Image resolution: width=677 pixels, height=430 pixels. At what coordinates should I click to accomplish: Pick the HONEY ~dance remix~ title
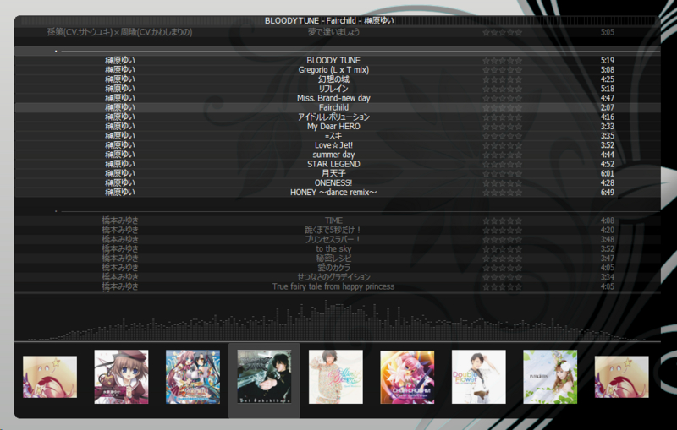pos(333,193)
